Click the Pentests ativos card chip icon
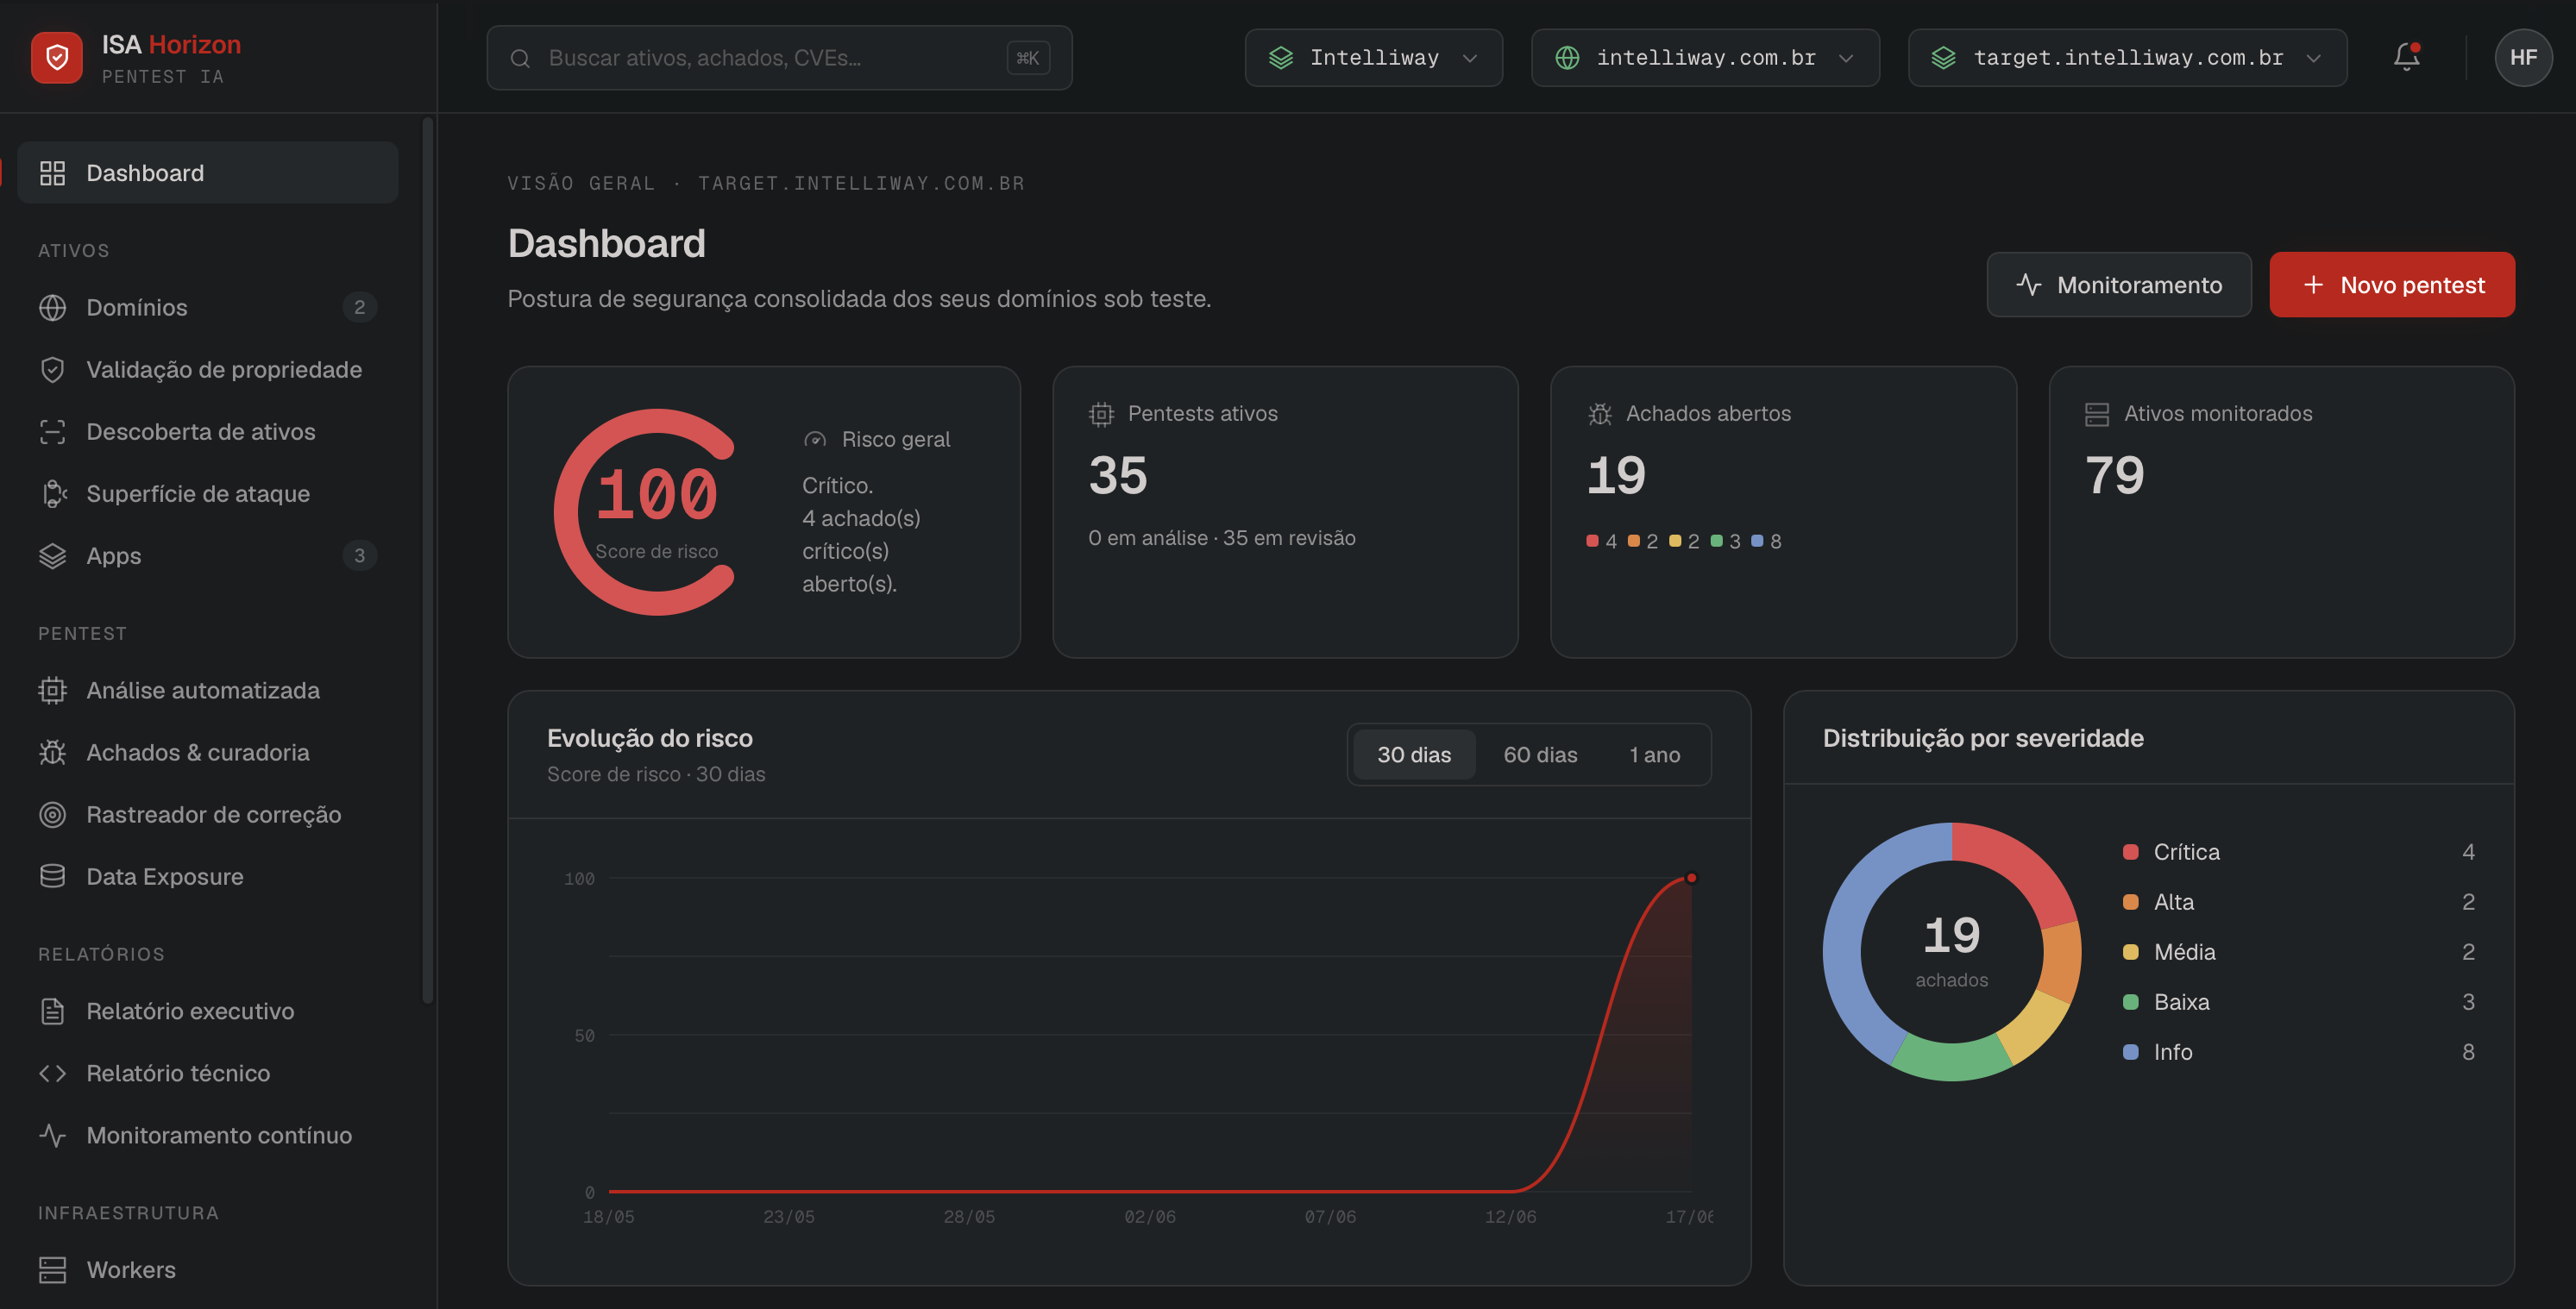This screenshot has width=2576, height=1309. (1101, 414)
